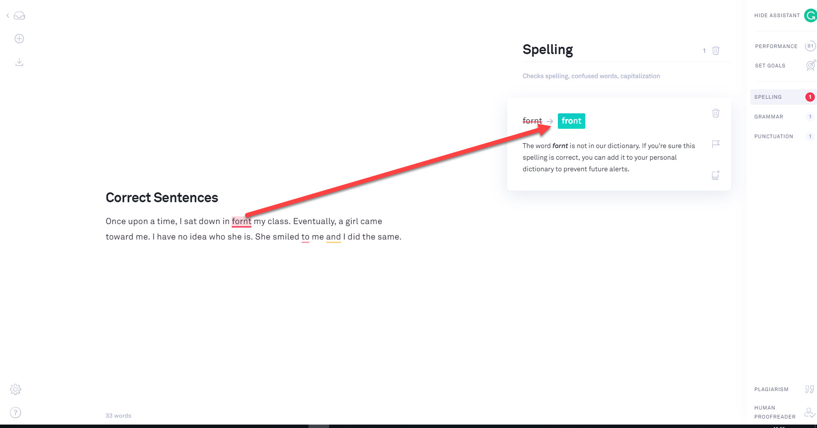Accept the 'front' correction
Viewport: 817px width, 428px height.
571,121
